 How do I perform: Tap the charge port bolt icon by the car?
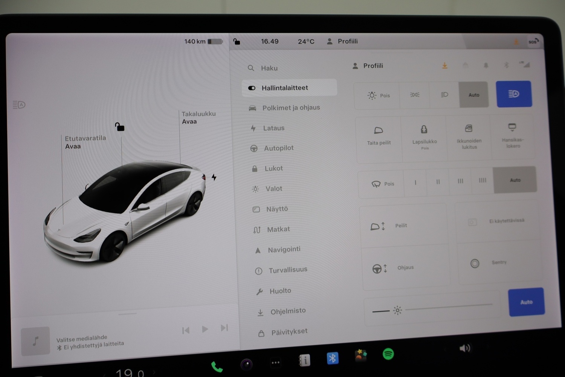(214, 177)
